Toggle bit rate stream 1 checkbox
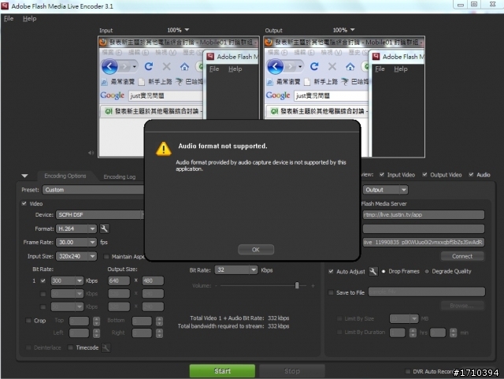Image resolution: width=504 pixels, height=379 pixels. pyautogui.click(x=43, y=281)
